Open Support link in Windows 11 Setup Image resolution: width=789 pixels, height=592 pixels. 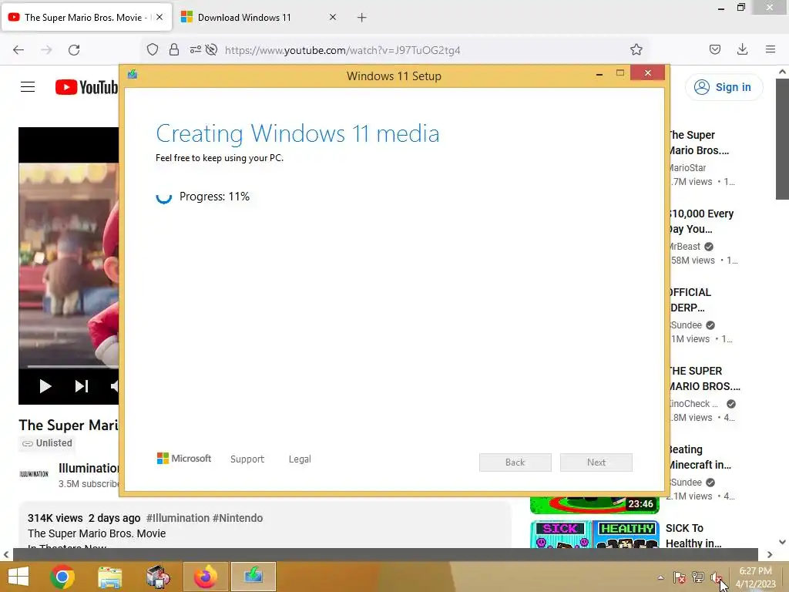click(247, 459)
